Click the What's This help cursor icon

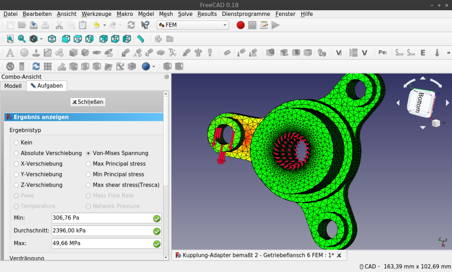click(x=145, y=25)
